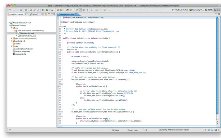Click the Back navigation yellow arrow
The image size is (221, 138).
(x=105, y=10)
